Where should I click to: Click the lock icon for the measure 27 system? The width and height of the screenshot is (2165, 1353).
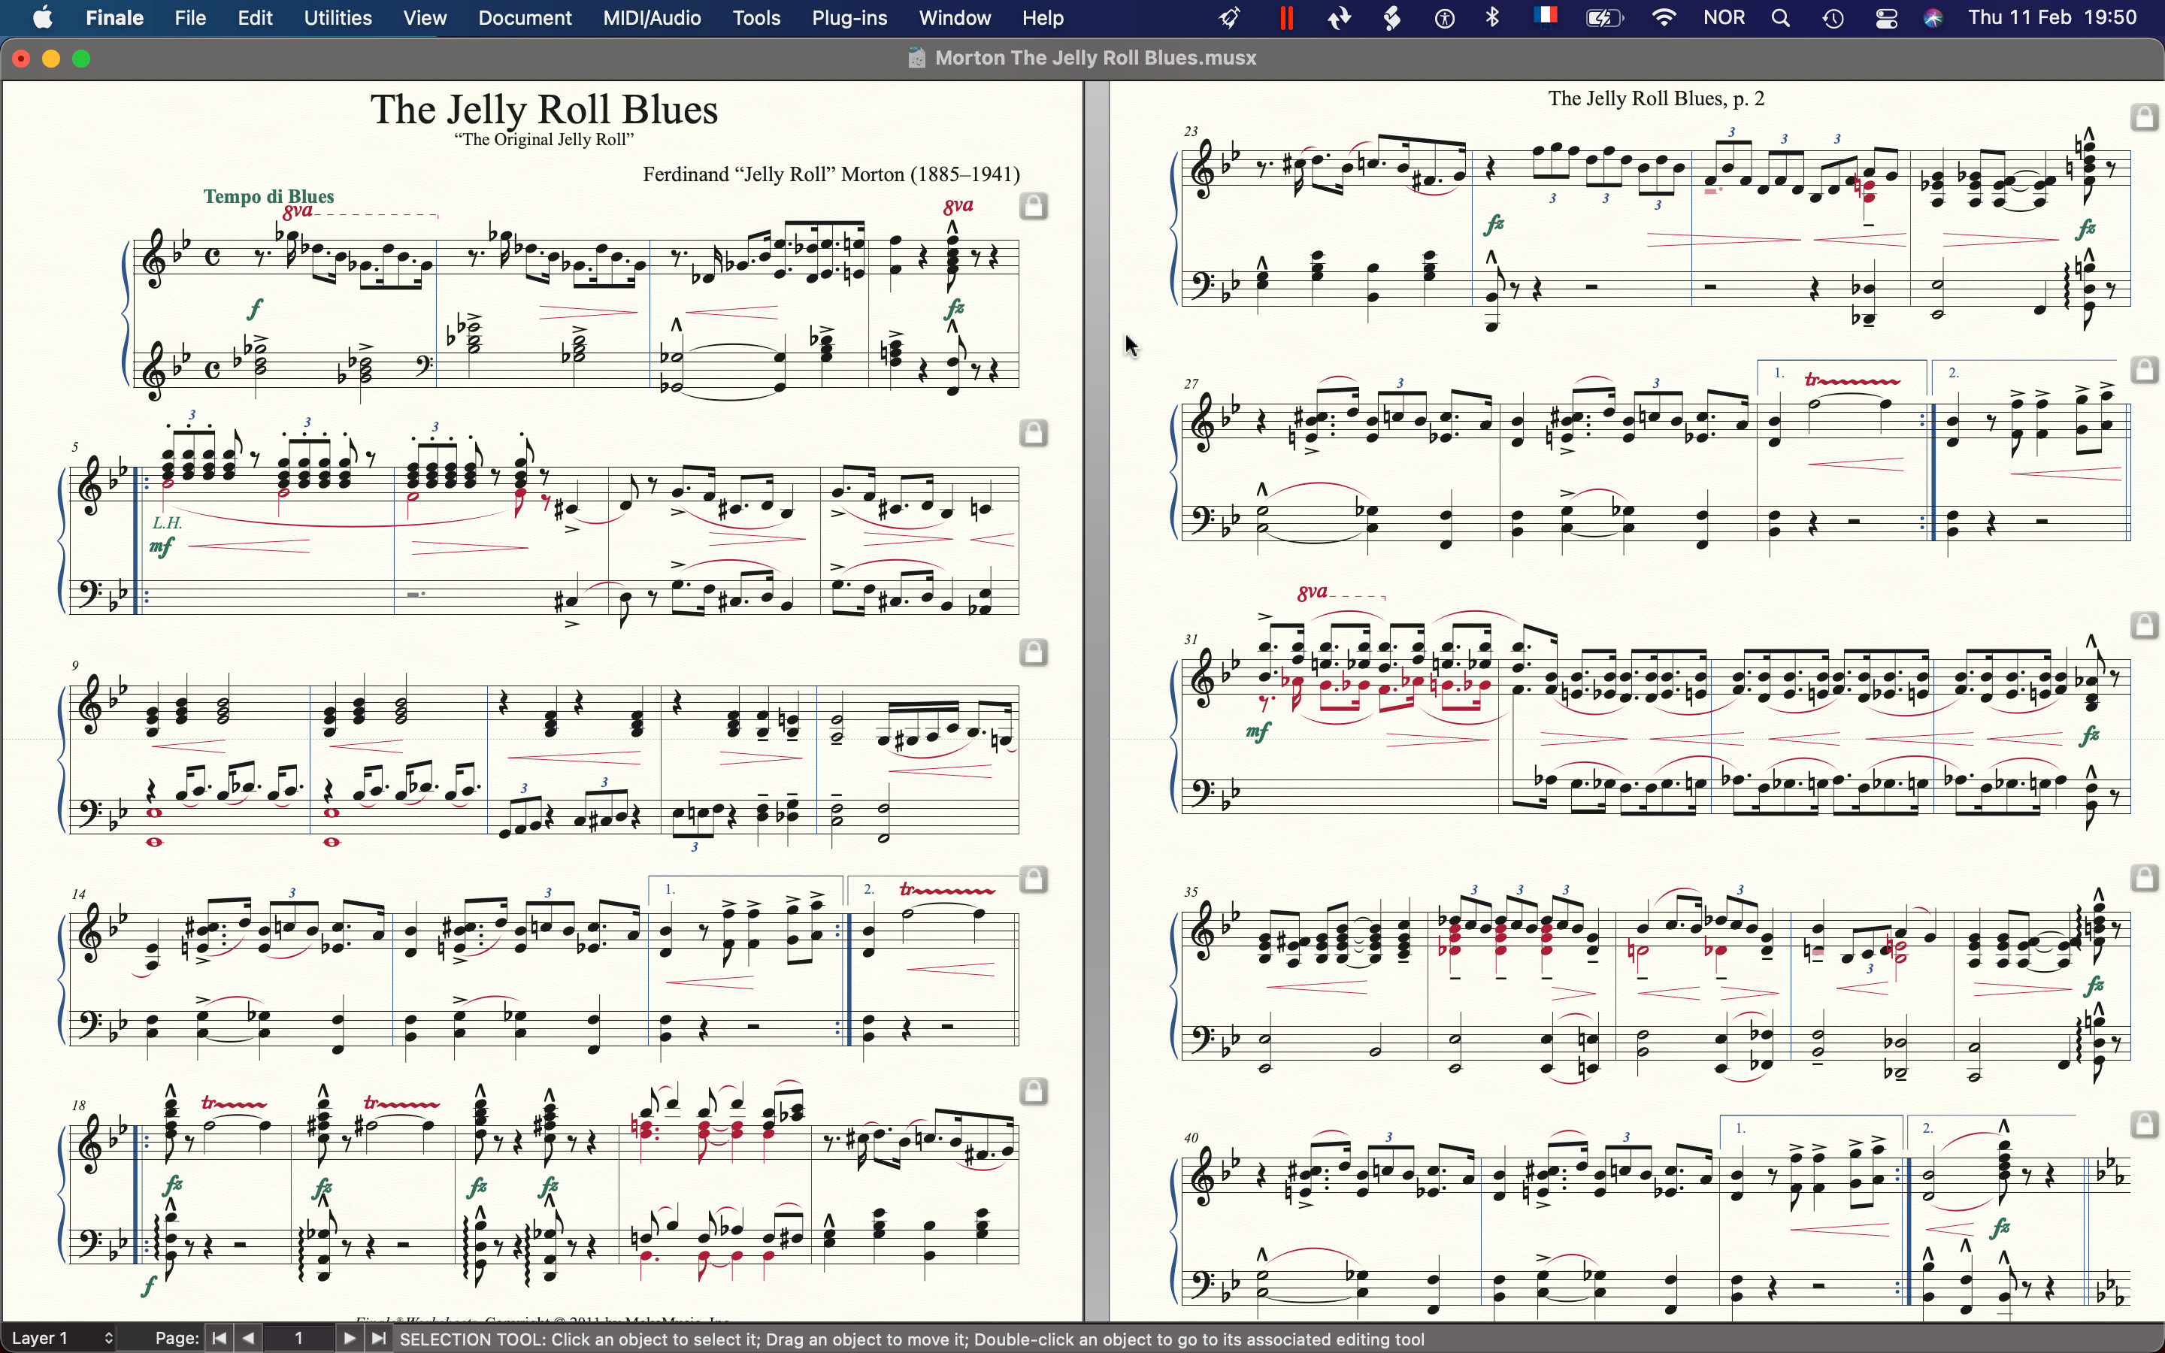pos(2146,370)
